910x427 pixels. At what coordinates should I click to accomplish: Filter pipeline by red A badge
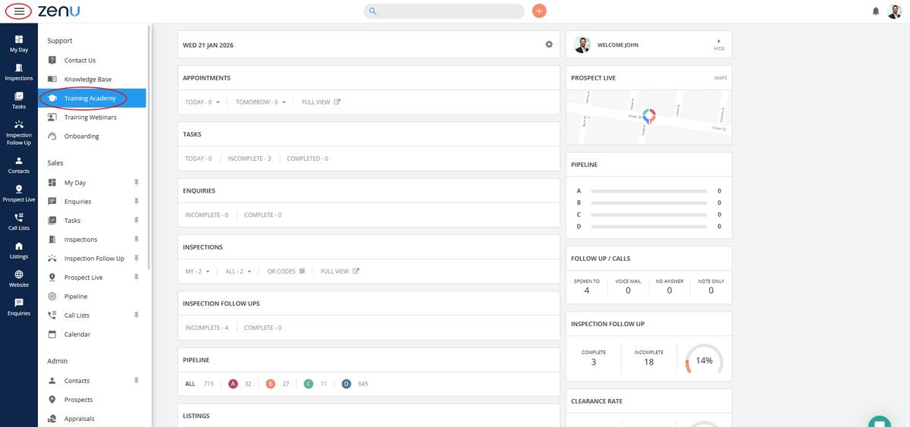click(234, 384)
